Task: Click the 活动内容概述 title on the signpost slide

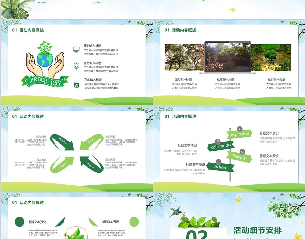Action: 184,116
